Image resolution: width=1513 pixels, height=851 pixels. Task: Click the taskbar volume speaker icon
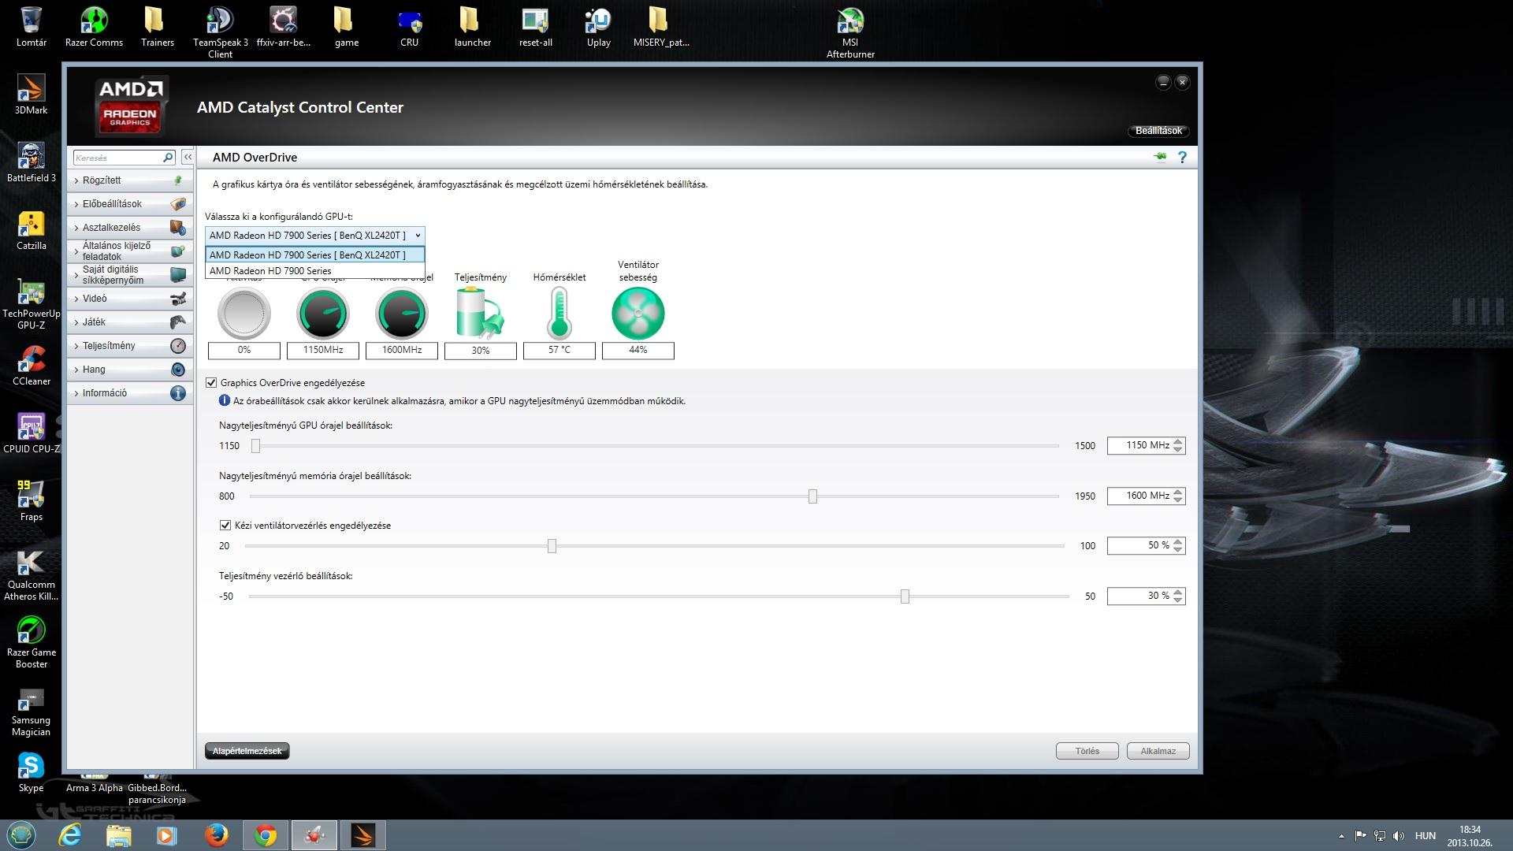(x=1399, y=836)
